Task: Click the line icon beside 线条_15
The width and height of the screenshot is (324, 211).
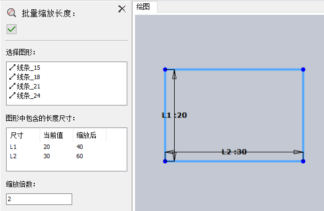Action: pos(12,68)
